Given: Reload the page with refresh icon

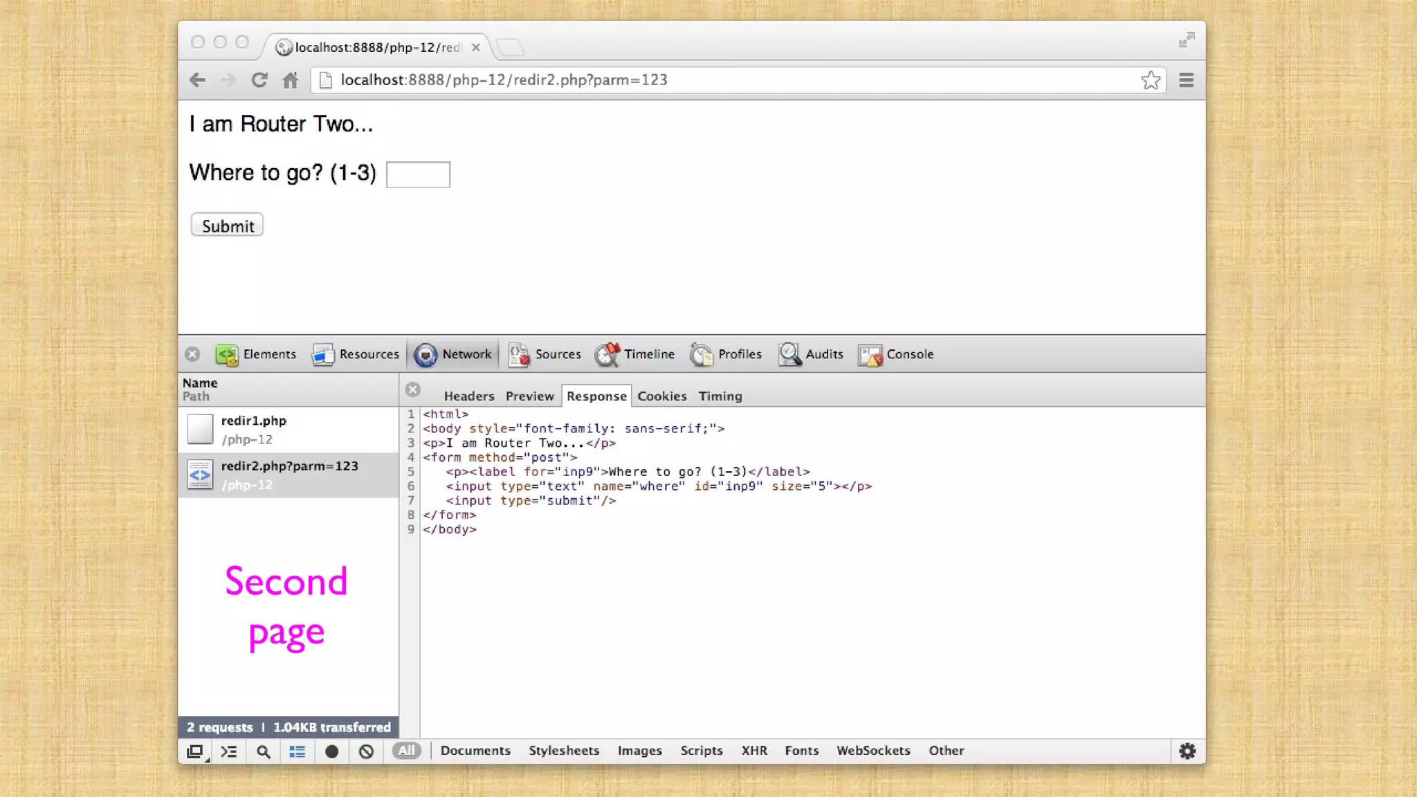Looking at the screenshot, I should 259,80.
